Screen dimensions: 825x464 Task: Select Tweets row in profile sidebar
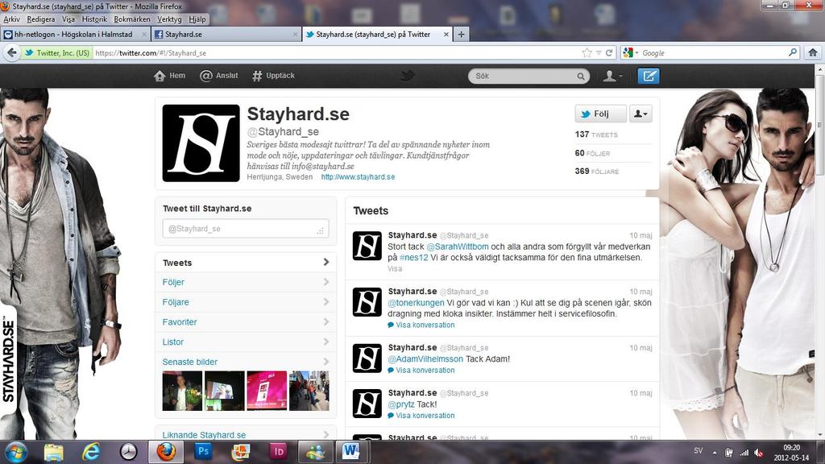click(246, 263)
